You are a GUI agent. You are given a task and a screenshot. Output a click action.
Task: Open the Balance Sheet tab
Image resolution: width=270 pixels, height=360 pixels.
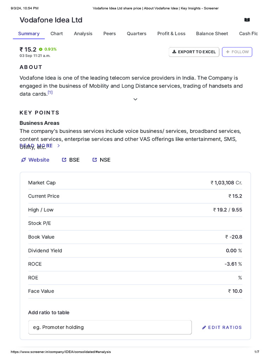212,33
